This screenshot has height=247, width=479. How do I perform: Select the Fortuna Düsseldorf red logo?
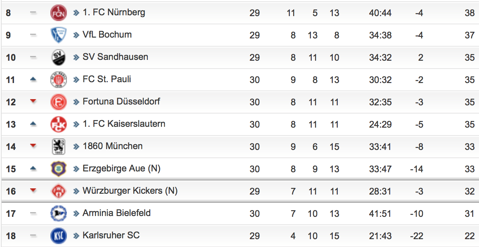[x=58, y=102]
